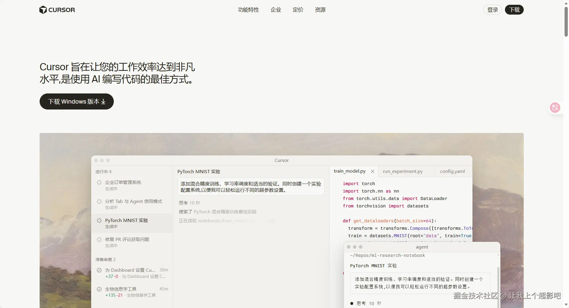Select the 企业订单管理系统 task
This screenshot has width=569, height=308.
(x=132, y=185)
